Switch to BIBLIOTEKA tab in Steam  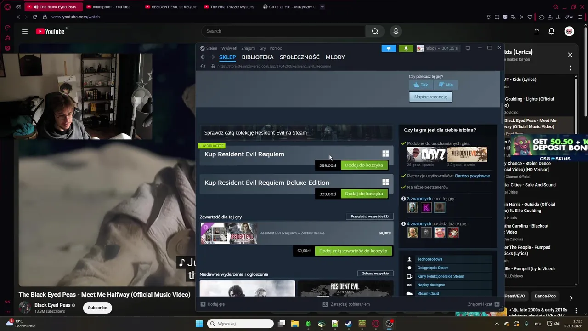click(x=258, y=57)
